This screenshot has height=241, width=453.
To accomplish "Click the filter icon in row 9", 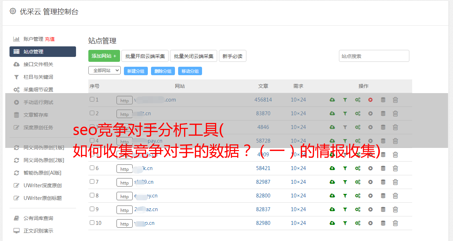I will point(345,209).
